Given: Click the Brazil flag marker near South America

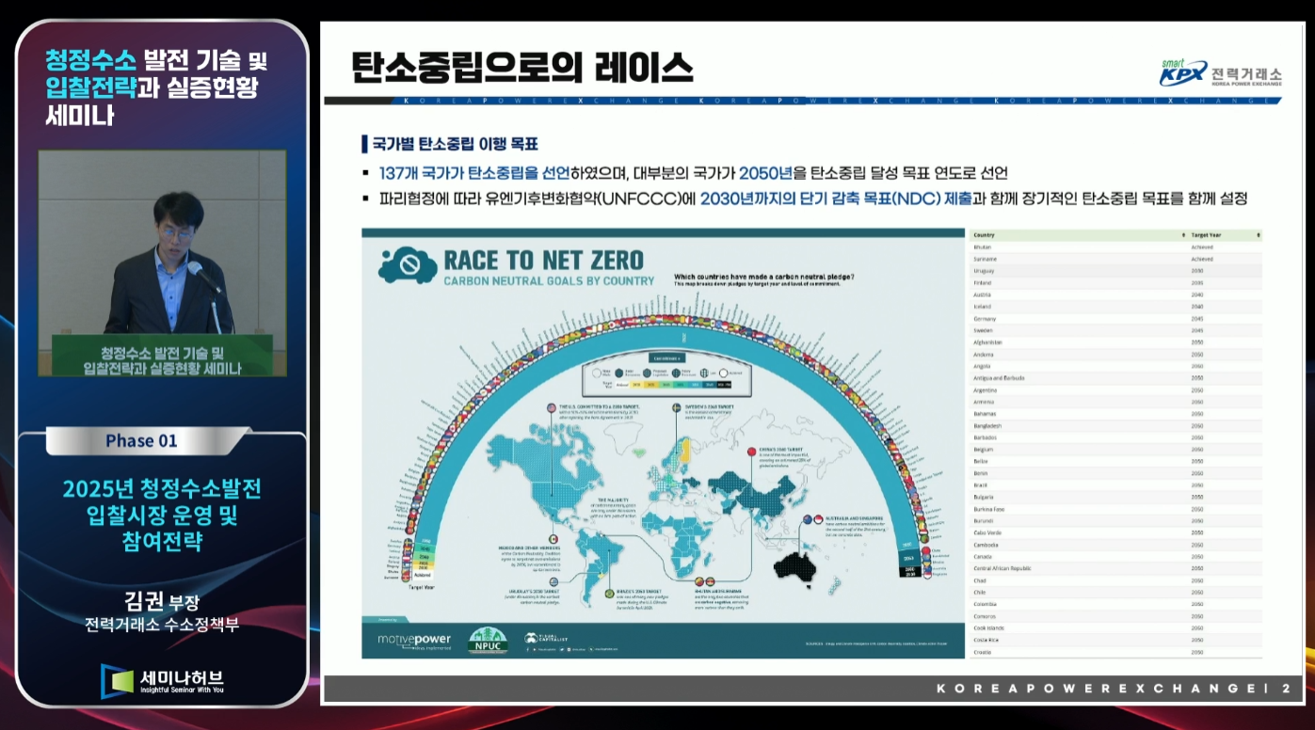Looking at the screenshot, I should coord(597,594).
